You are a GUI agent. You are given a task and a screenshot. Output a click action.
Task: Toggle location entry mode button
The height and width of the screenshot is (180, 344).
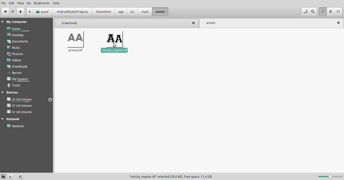[305, 12]
